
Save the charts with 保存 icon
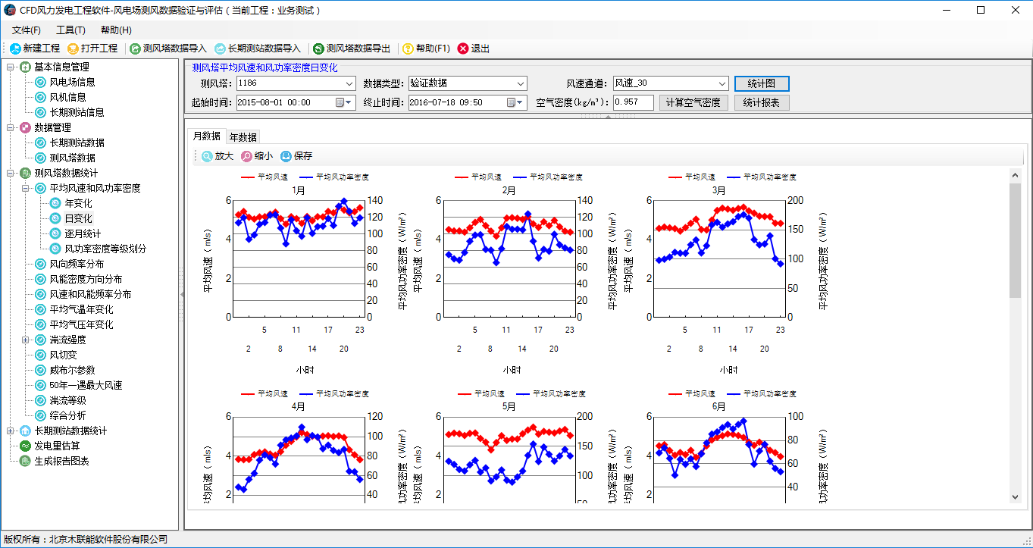[286, 156]
